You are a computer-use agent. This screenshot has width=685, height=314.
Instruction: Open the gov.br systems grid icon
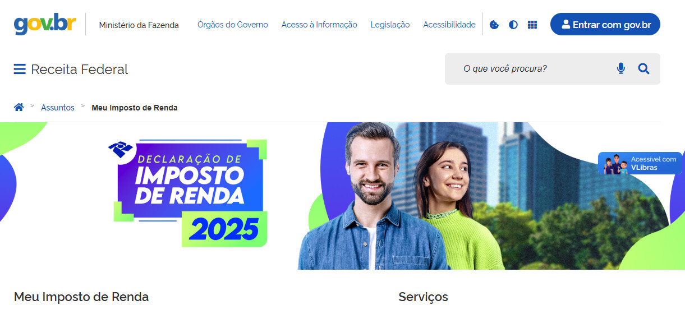coord(532,25)
